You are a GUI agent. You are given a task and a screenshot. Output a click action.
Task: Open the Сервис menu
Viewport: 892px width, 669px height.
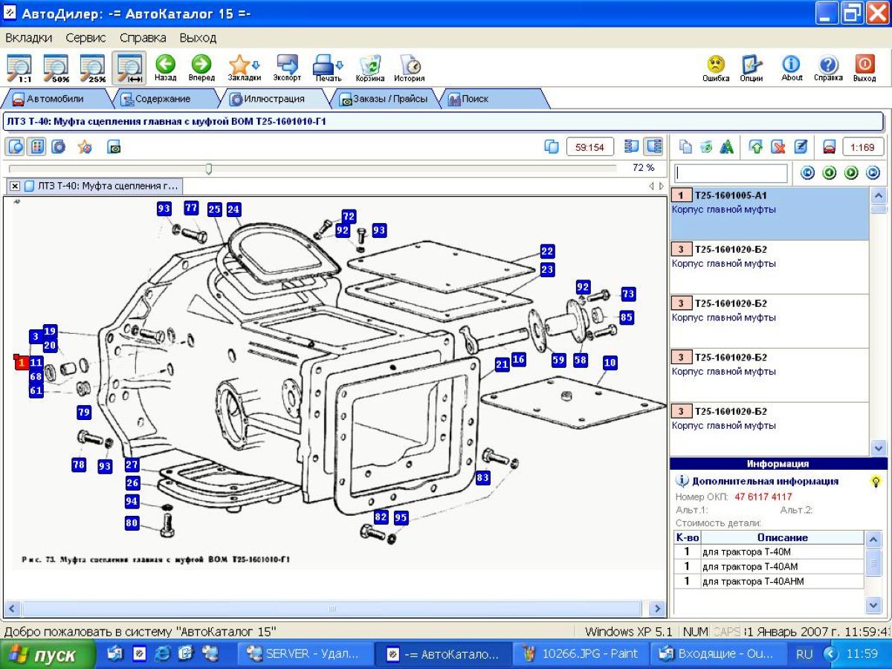(x=85, y=37)
